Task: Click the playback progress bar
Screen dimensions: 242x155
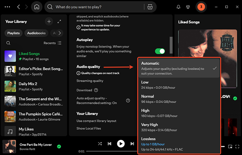Action: coord(112,151)
